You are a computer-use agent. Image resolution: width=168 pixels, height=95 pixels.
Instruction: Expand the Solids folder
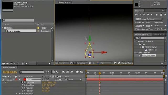3,28
